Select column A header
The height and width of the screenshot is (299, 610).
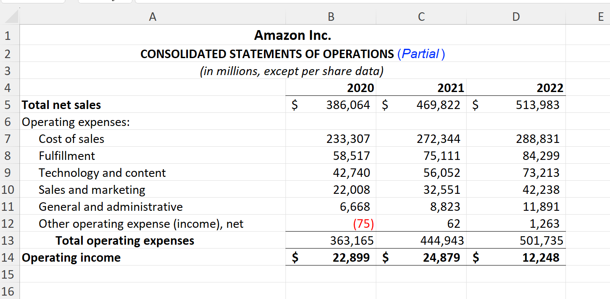(x=153, y=17)
